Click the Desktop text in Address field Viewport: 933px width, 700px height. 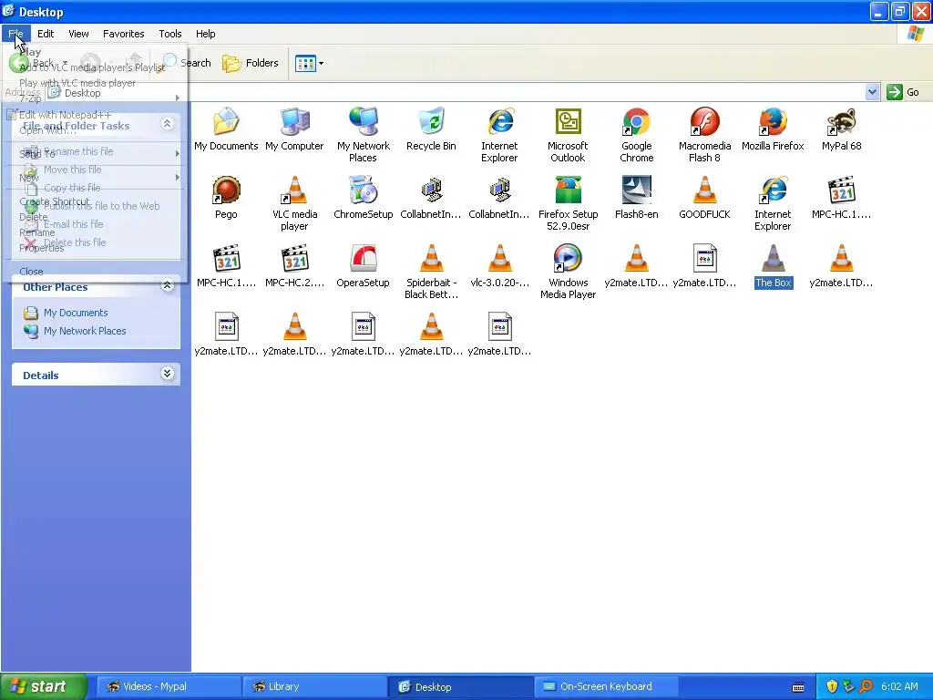83,93
